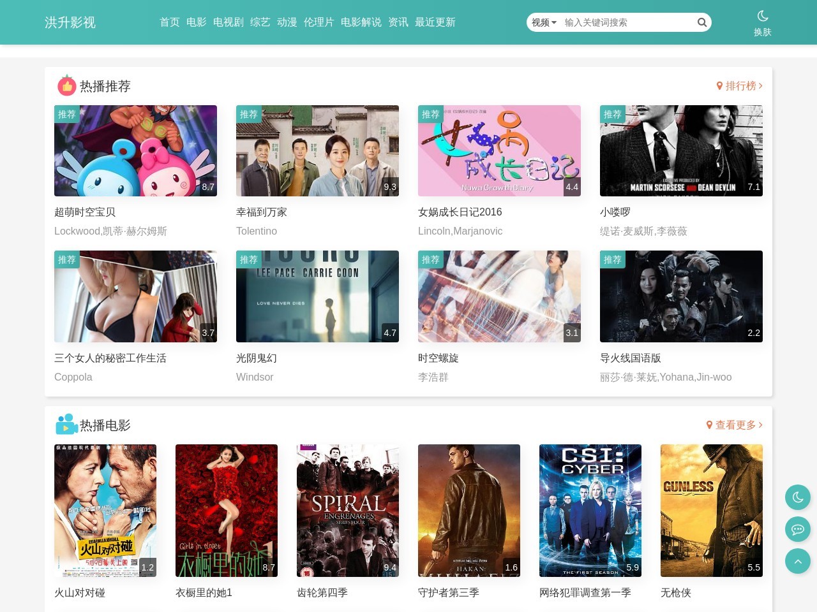Expand the 视频 search type dropdown
The image size is (817, 612).
tap(544, 22)
